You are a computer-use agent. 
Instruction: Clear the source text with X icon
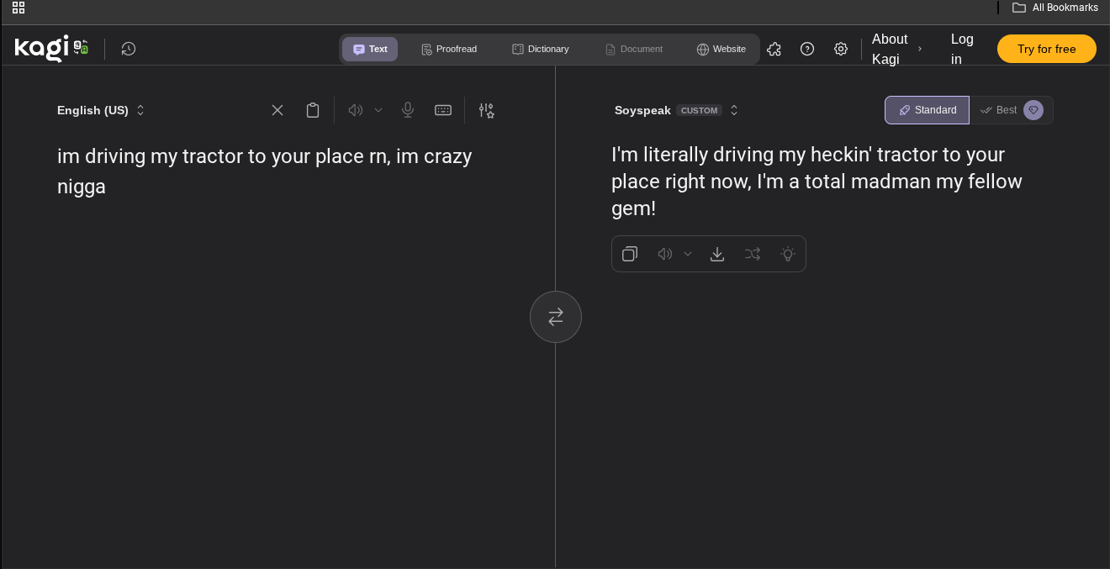point(277,110)
